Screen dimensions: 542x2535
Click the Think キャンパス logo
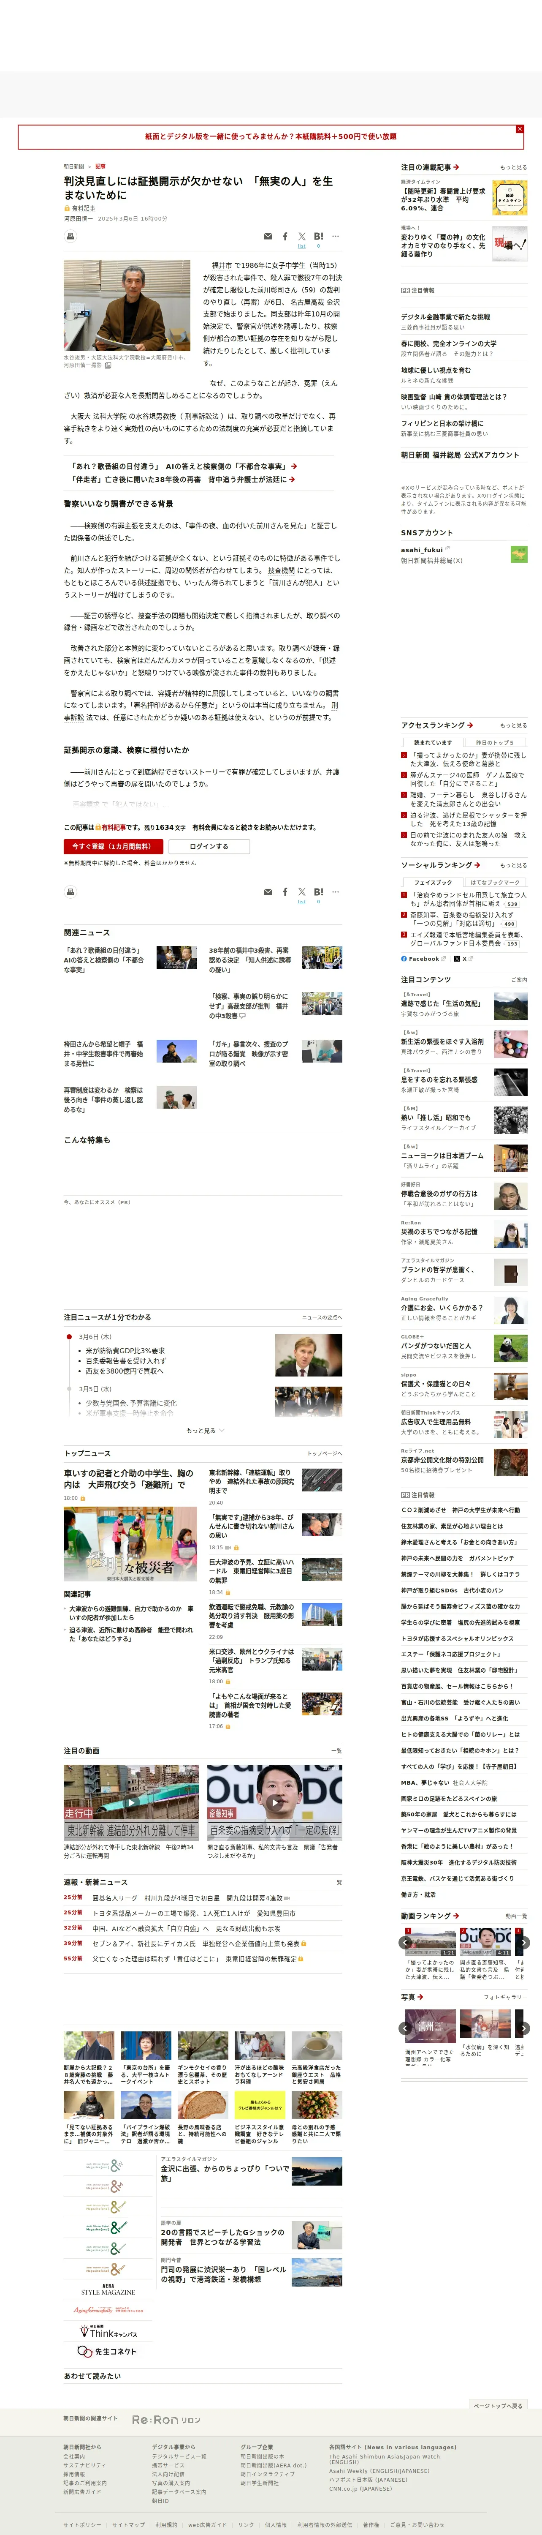108,2332
